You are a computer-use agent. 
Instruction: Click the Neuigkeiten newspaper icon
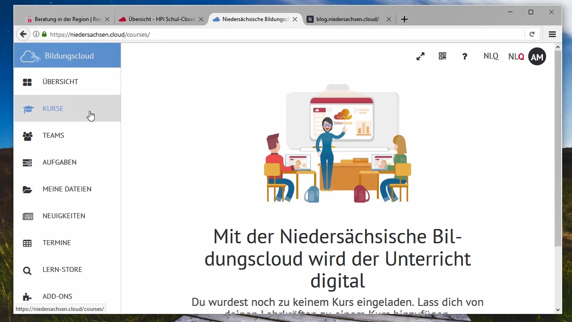28,216
